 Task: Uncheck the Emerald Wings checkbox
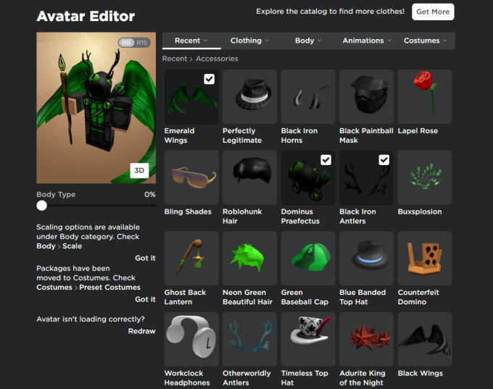[209, 79]
